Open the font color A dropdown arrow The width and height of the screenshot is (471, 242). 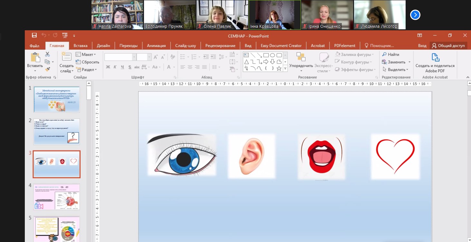[174, 67]
